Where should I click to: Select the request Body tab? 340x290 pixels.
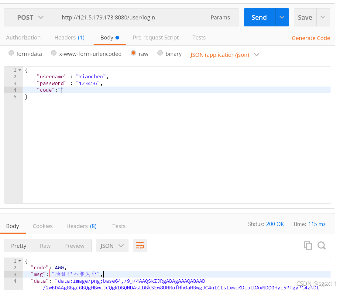point(110,37)
